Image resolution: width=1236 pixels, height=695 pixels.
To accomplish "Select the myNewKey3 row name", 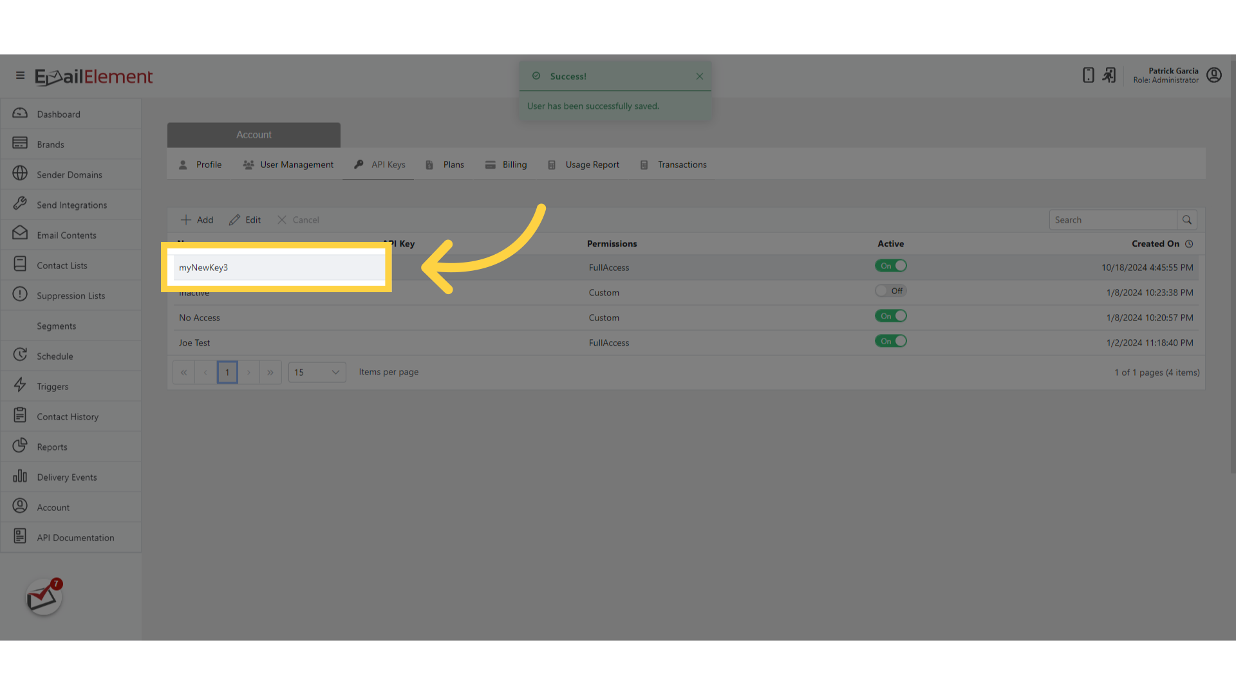I will [x=203, y=268].
